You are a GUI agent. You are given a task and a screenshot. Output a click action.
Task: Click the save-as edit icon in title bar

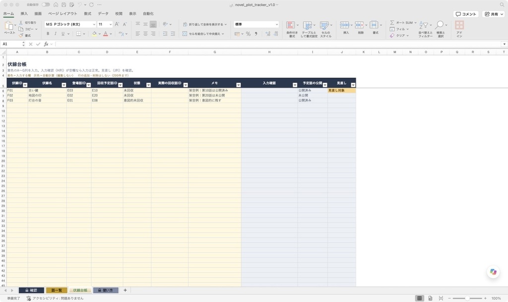[71, 4]
